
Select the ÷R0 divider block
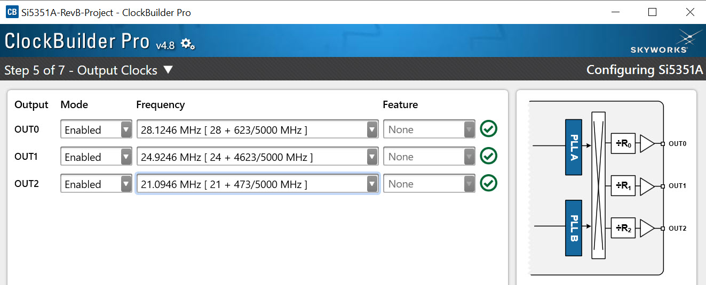[623, 143]
